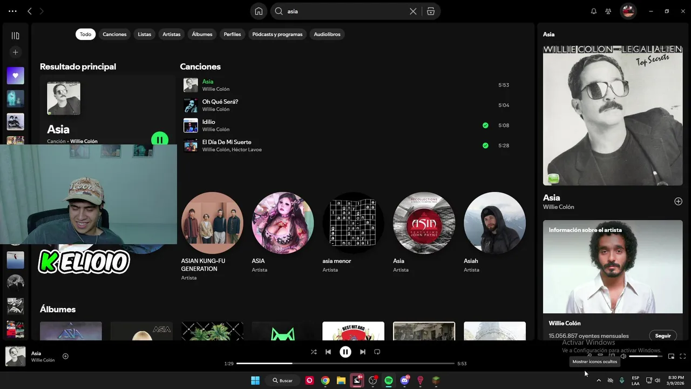Screen dimensions: 691x389
Task: Open the Windows taskbar Buscar search
Action: [283, 380]
